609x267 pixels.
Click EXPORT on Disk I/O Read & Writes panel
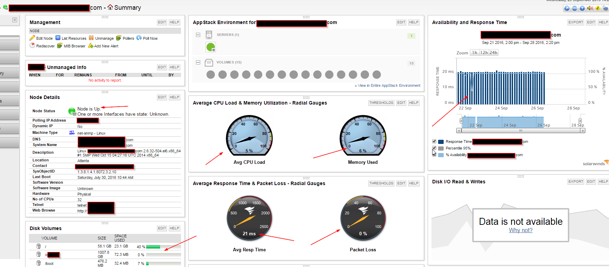576,182
